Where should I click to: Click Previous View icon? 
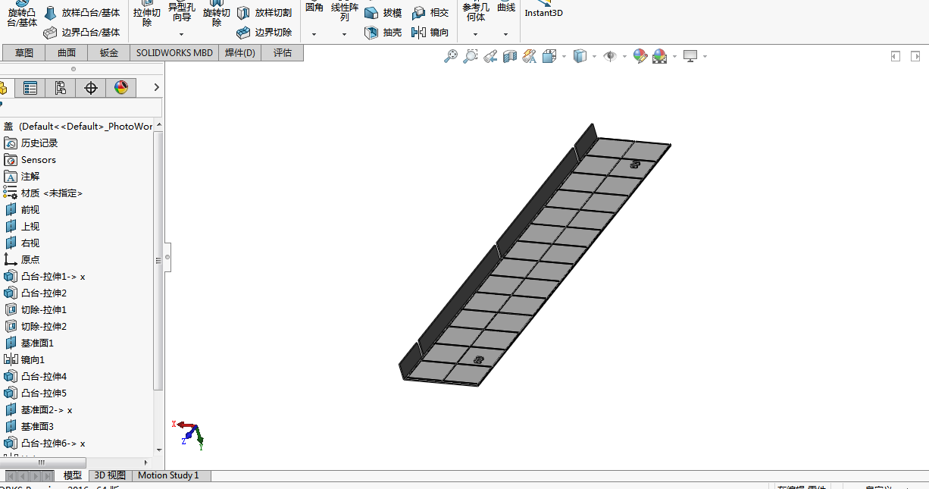click(490, 56)
